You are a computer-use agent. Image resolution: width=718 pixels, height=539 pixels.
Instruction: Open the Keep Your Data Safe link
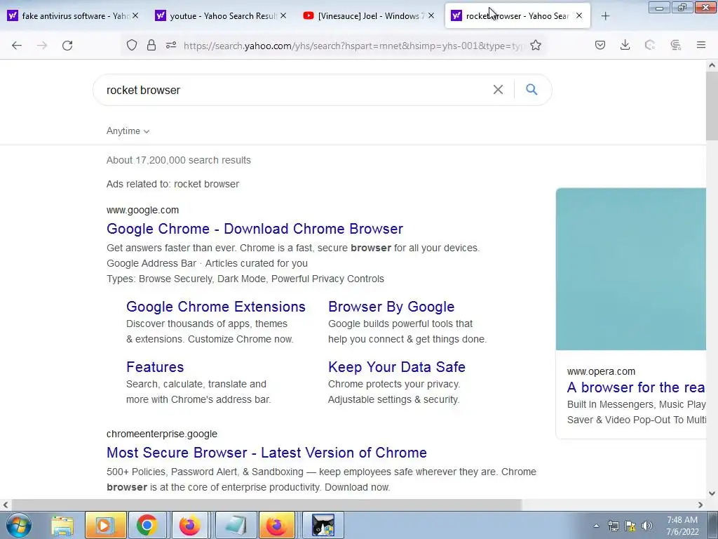(397, 367)
